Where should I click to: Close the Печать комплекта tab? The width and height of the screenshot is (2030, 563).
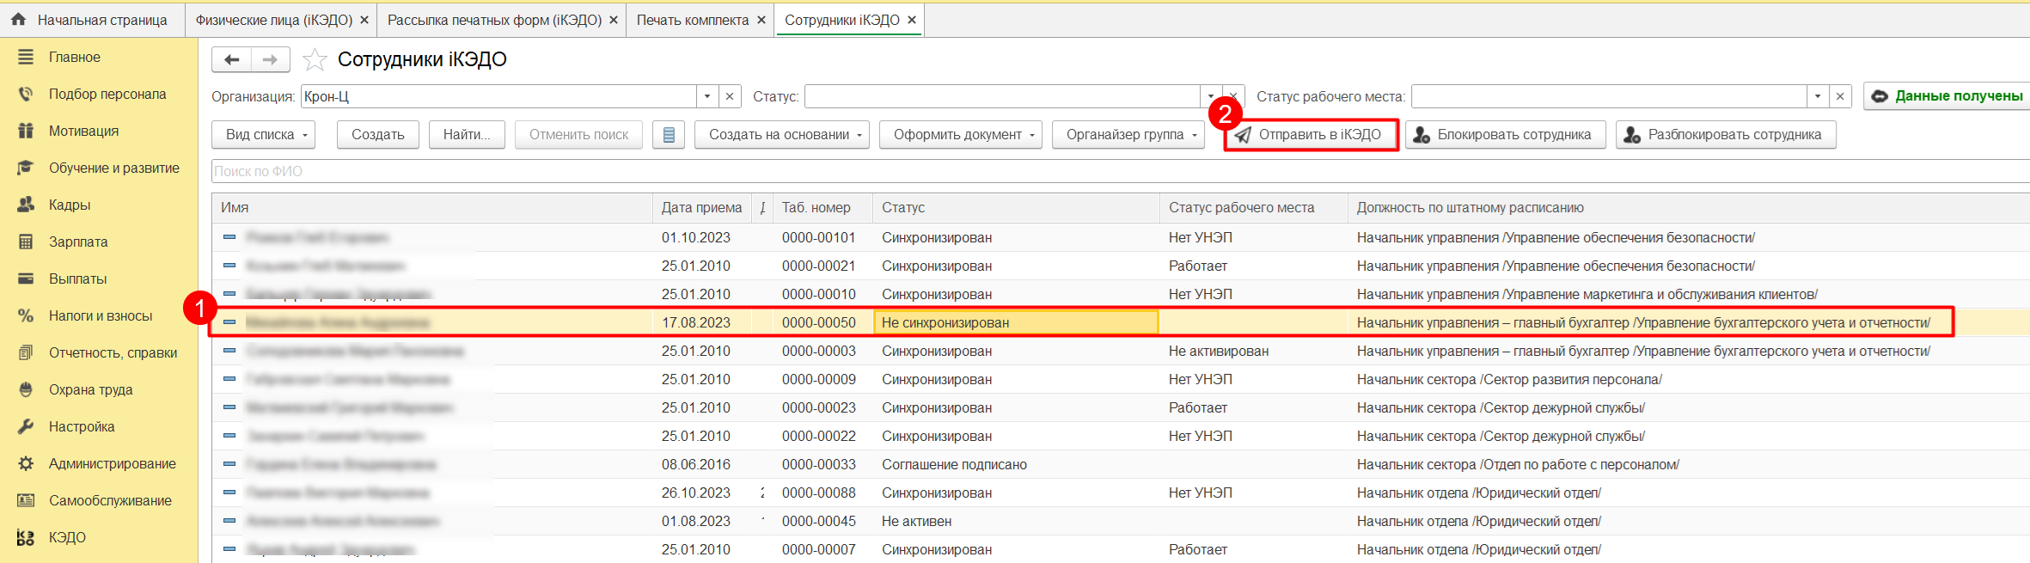[761, 20]
